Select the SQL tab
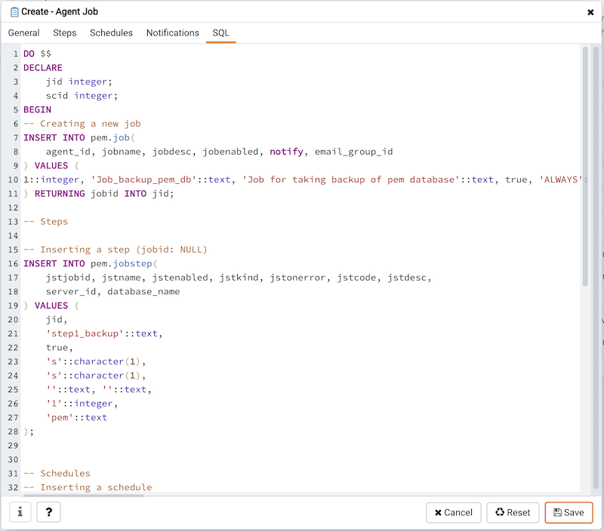This screenshot has height=531, width=604. pos(221,32)
